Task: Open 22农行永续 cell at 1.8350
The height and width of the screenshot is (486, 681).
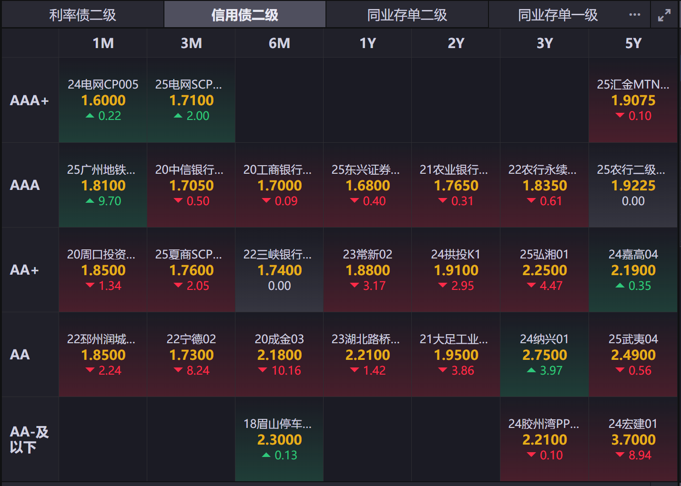Action: [x=544, y=185]
